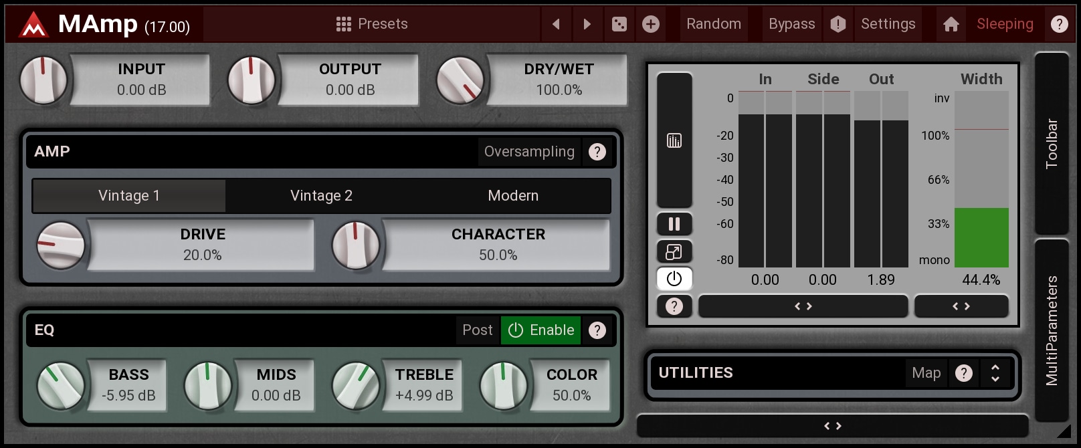
Task: Toggle the meter power button
Action: (674, 279)
